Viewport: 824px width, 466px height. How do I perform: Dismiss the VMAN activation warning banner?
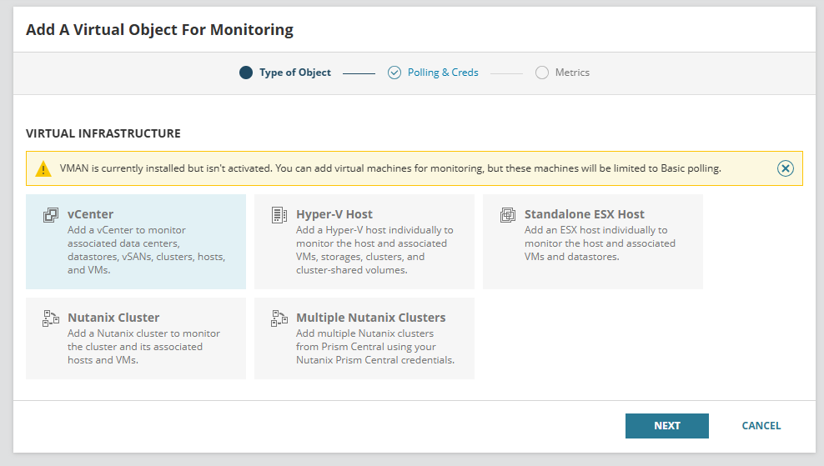coord(785,168)
